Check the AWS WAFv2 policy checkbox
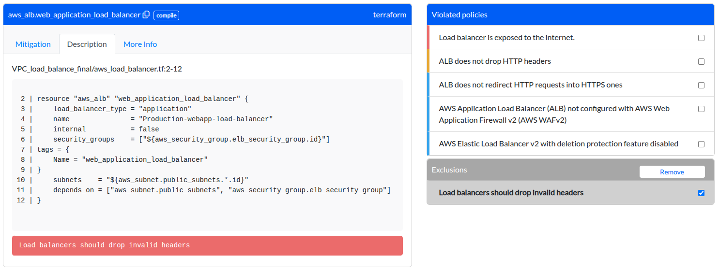The height and width of the screenshot is (271, 719). 701,109
